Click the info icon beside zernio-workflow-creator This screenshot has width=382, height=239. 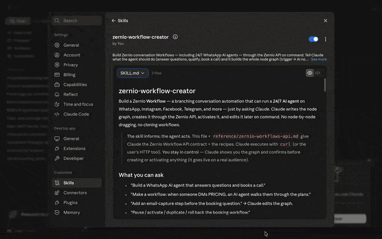click(x=175, y=37)
